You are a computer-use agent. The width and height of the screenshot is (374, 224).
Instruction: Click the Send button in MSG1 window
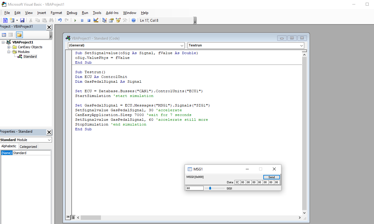(x=271, y=177)
